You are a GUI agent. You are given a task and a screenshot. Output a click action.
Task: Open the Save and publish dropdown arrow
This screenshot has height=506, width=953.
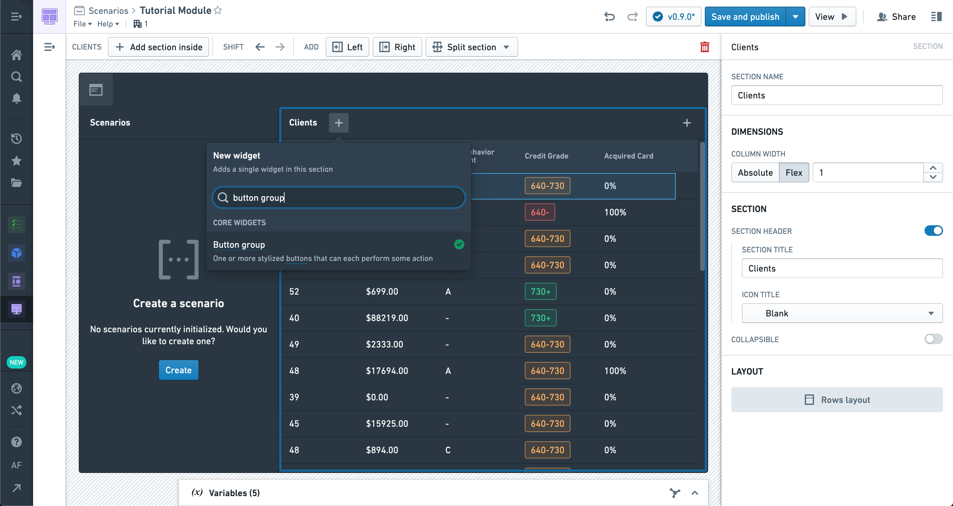click(x=795, y=17)
